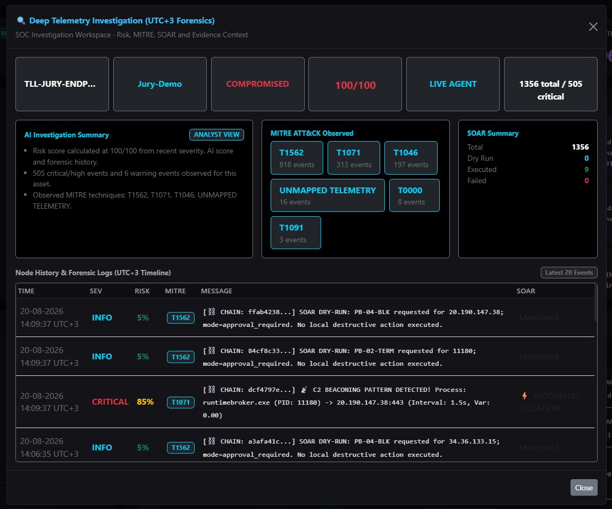This screenshot has height=509, width=612.
Task: Open the T1562 818 events technique card
Action: point(297,158)
